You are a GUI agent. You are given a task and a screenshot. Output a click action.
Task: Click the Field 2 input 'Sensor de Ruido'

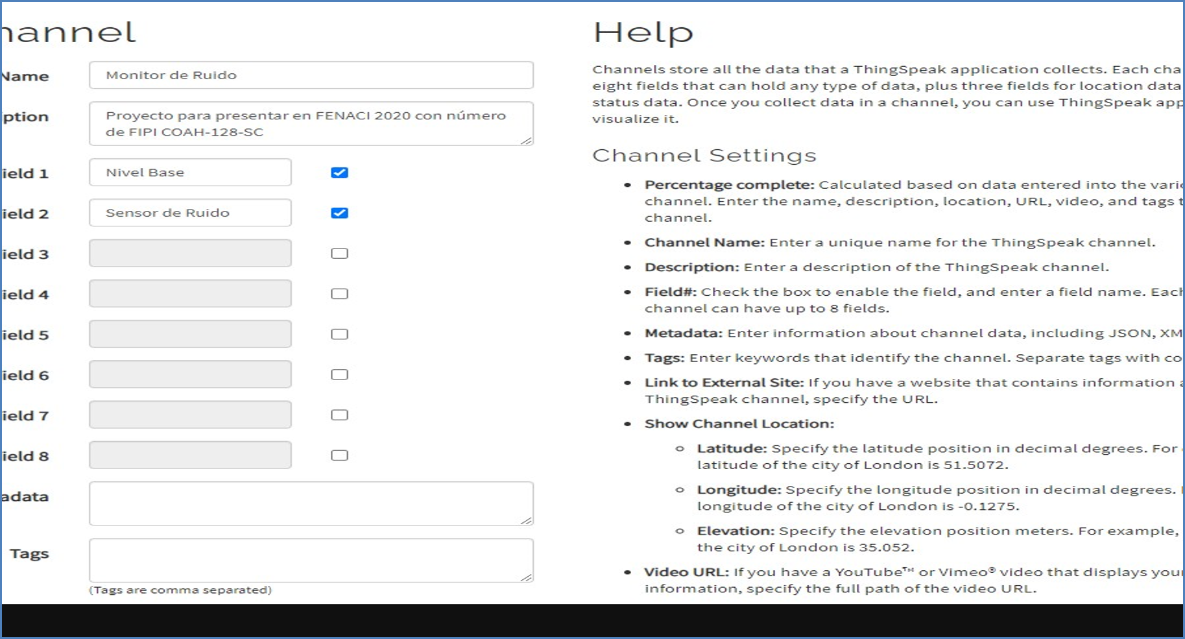pos(190,213)
